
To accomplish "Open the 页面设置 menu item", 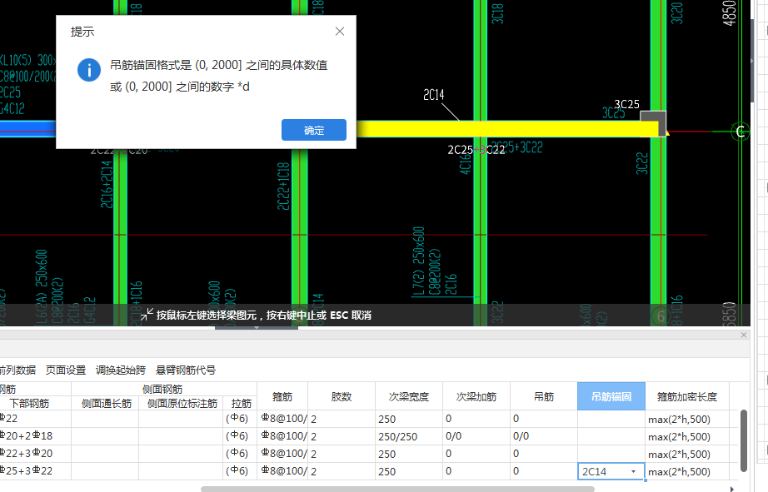I will pos(66,370).
